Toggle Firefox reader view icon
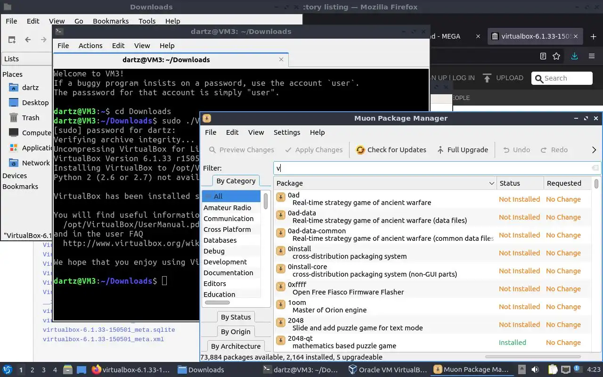The height and width of the screenshot is (377, 603). [x=543, y=56]
